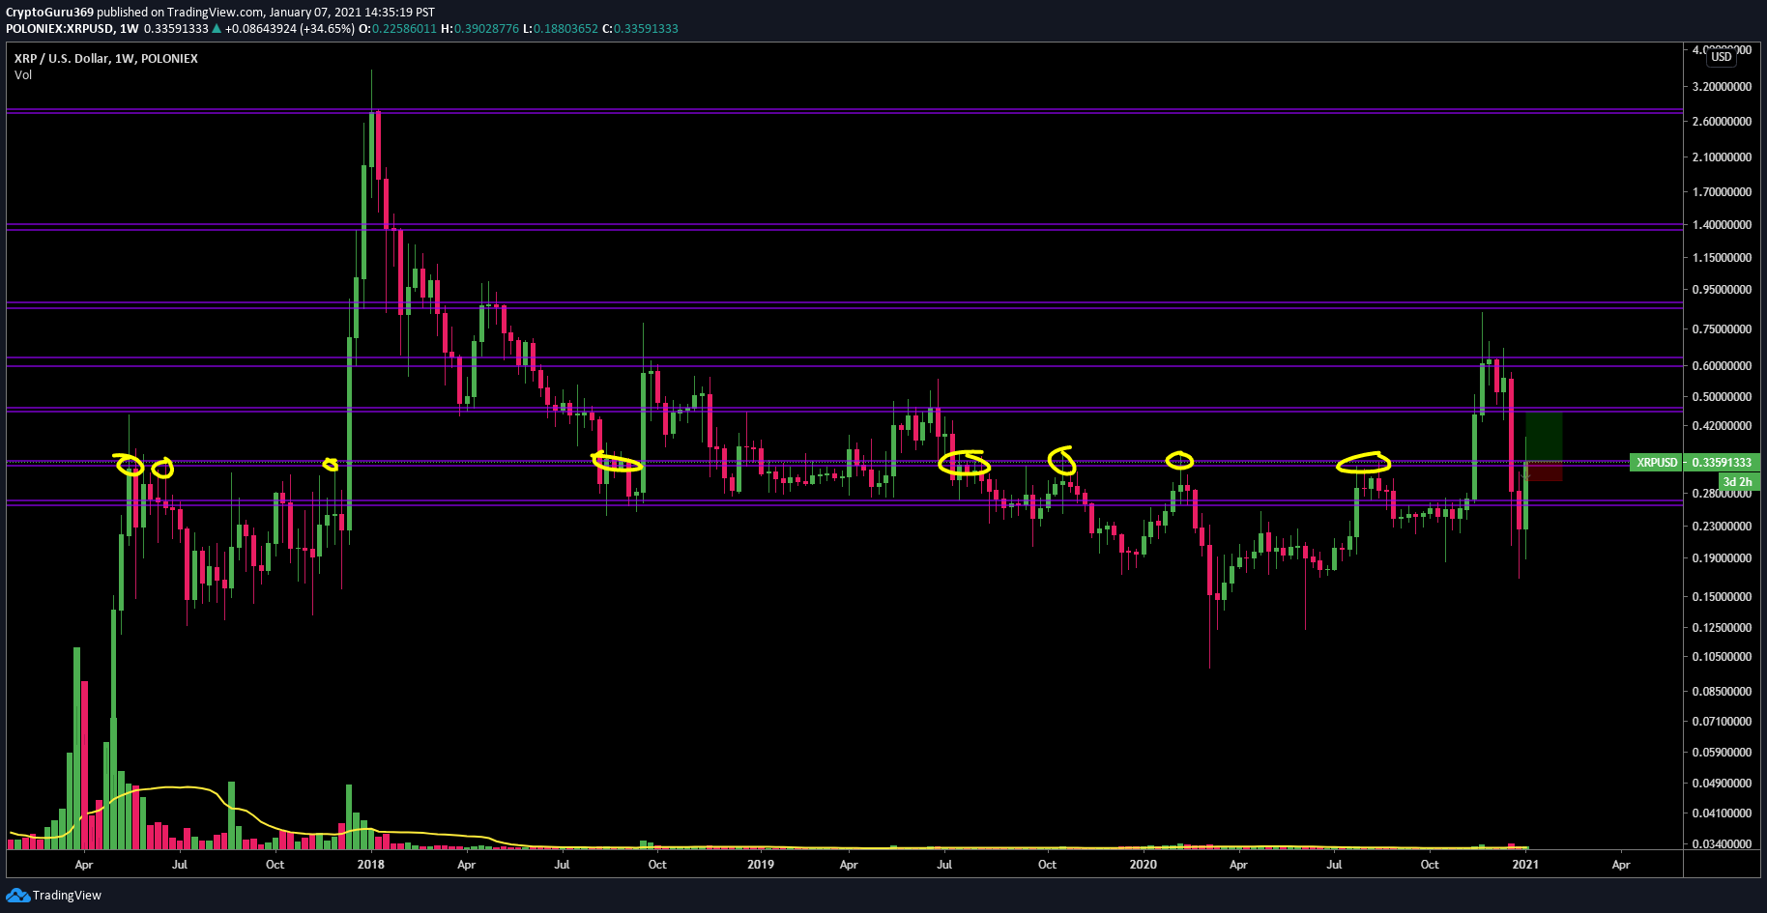
Task: Click the 2019 label on the time axis
Action: 761,865
